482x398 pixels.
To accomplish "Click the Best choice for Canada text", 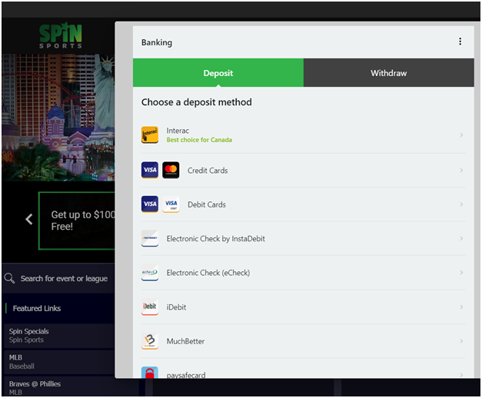I will click(x=199, y=140).
